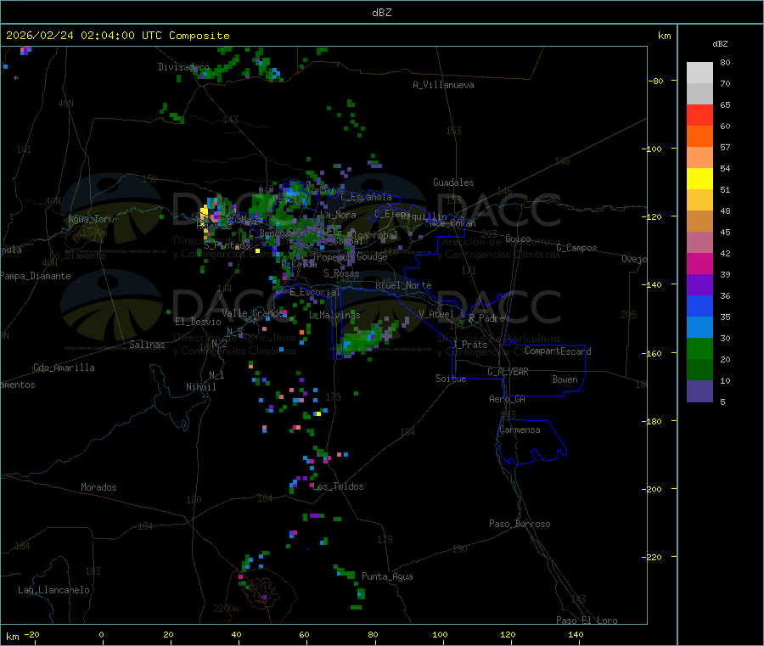
Task: Click the 20 dBZ green legend swatch
Action: [699, 370]
